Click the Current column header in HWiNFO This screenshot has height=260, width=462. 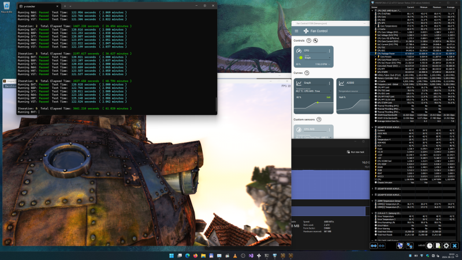(x=410, y=7)
